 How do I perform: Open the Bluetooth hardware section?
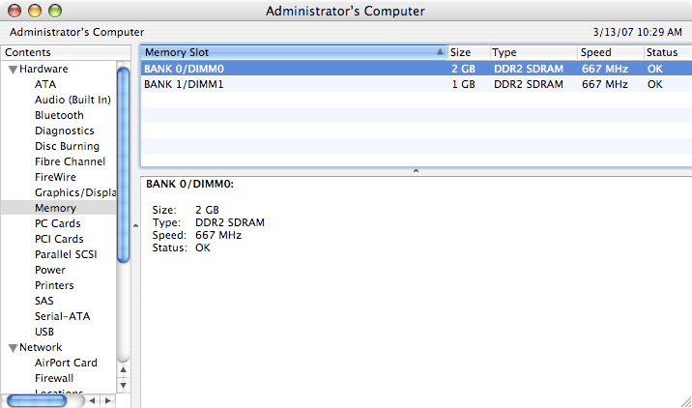tap(59, 115)
